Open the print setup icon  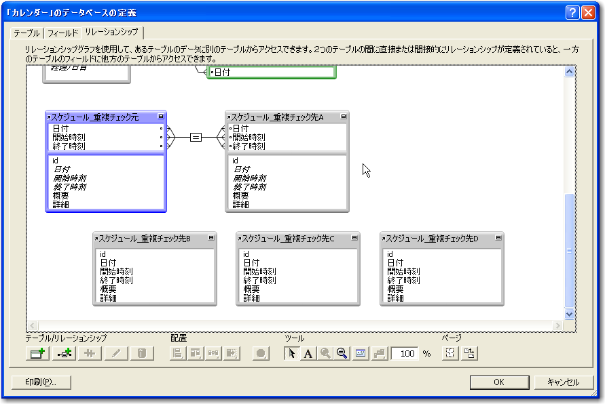469,353
